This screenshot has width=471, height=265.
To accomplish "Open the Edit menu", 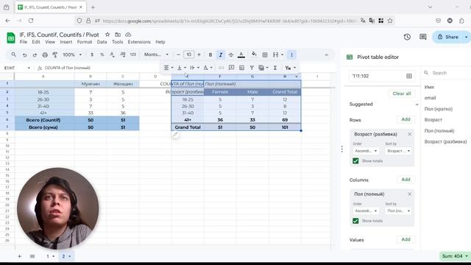I will pyautogui.click(x=36, y=42).
